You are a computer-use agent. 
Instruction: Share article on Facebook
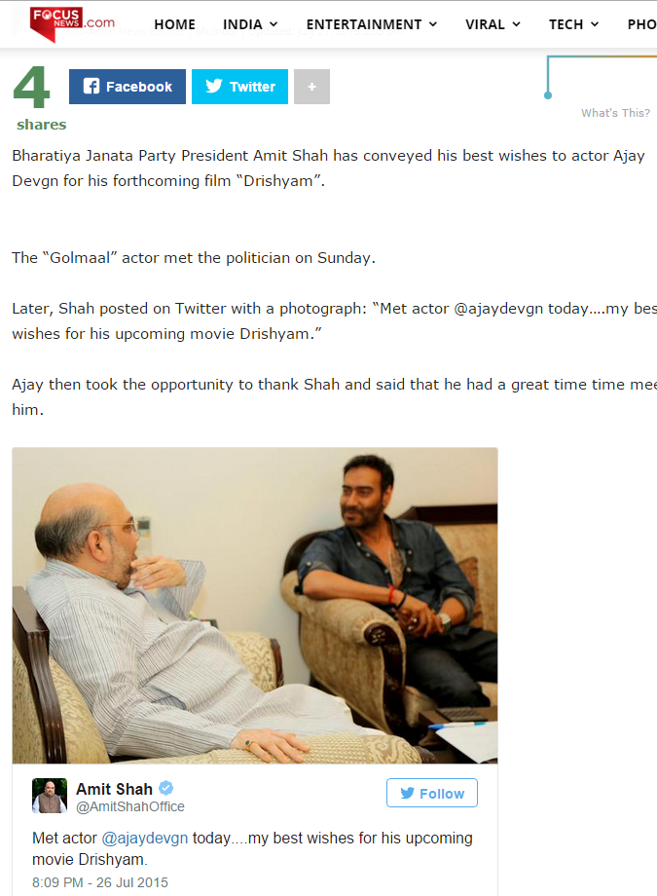tap(128, 87)
